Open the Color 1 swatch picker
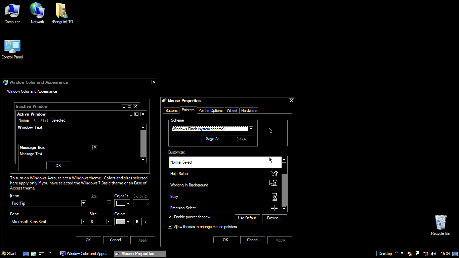Screen dimensions: 459x258 coord(123,203)
